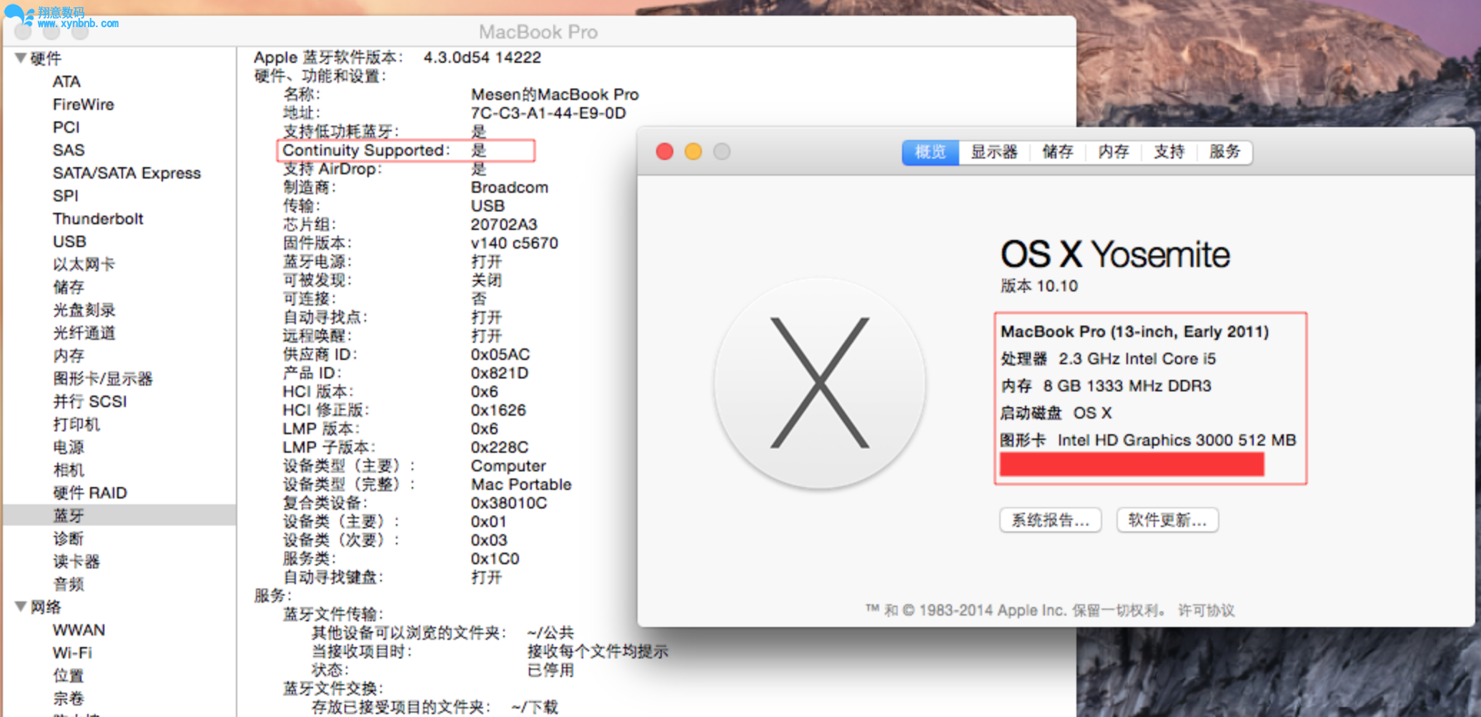The height and width of the screenshot is (717, 1481).
Task: Click the 系统报告... button
Action: tap(1050, 520)
